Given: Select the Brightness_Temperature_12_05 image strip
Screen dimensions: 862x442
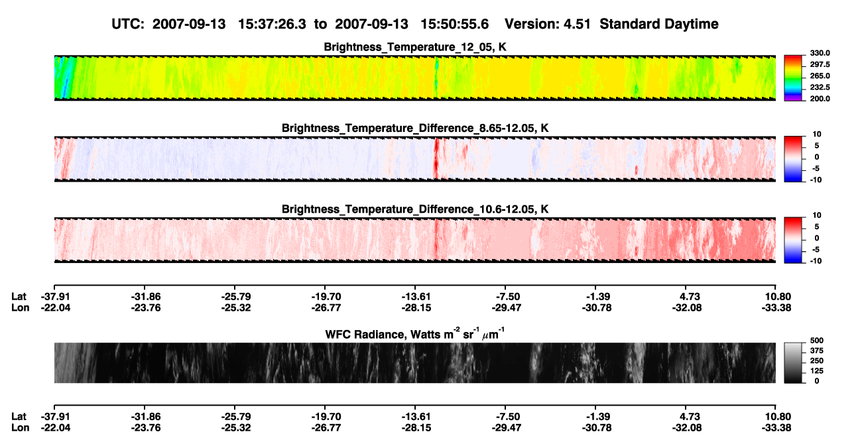Looking at the screenshot, I should coord(414,78).
